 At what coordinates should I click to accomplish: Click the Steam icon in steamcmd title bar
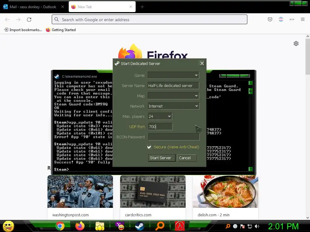pyautogui.click(x=57, y=76)
